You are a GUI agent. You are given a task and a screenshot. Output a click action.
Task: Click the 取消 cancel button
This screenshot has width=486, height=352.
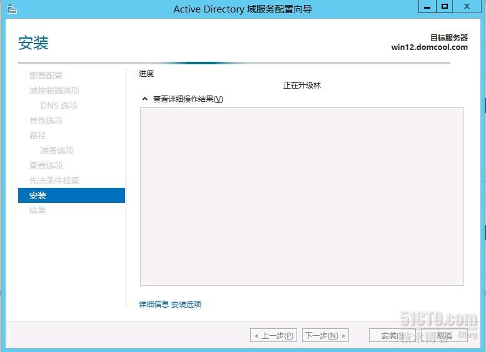tap(444, 335)
